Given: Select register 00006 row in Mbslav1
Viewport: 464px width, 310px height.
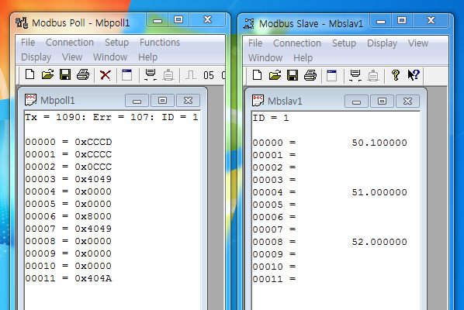Looking at the screenshot, I should [275, 217].
